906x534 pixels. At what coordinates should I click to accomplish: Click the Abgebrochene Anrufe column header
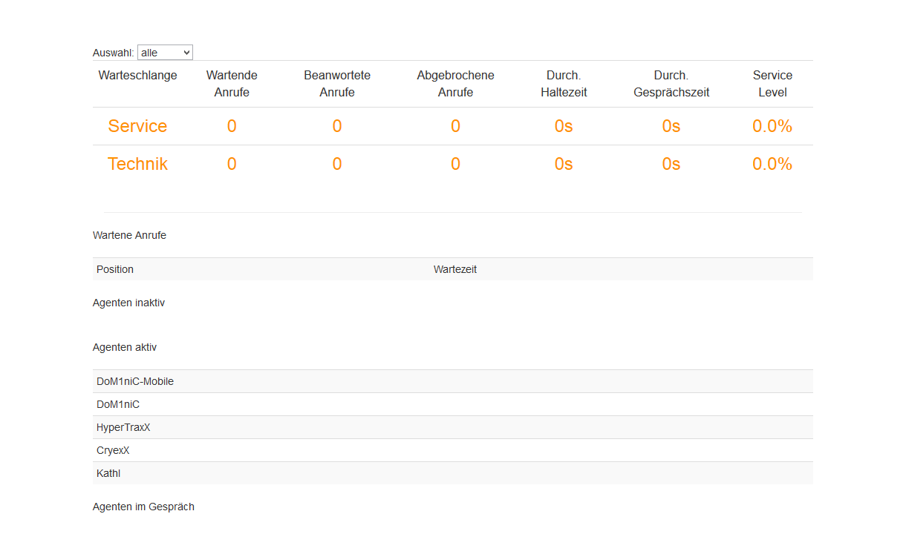pos(455,84)
